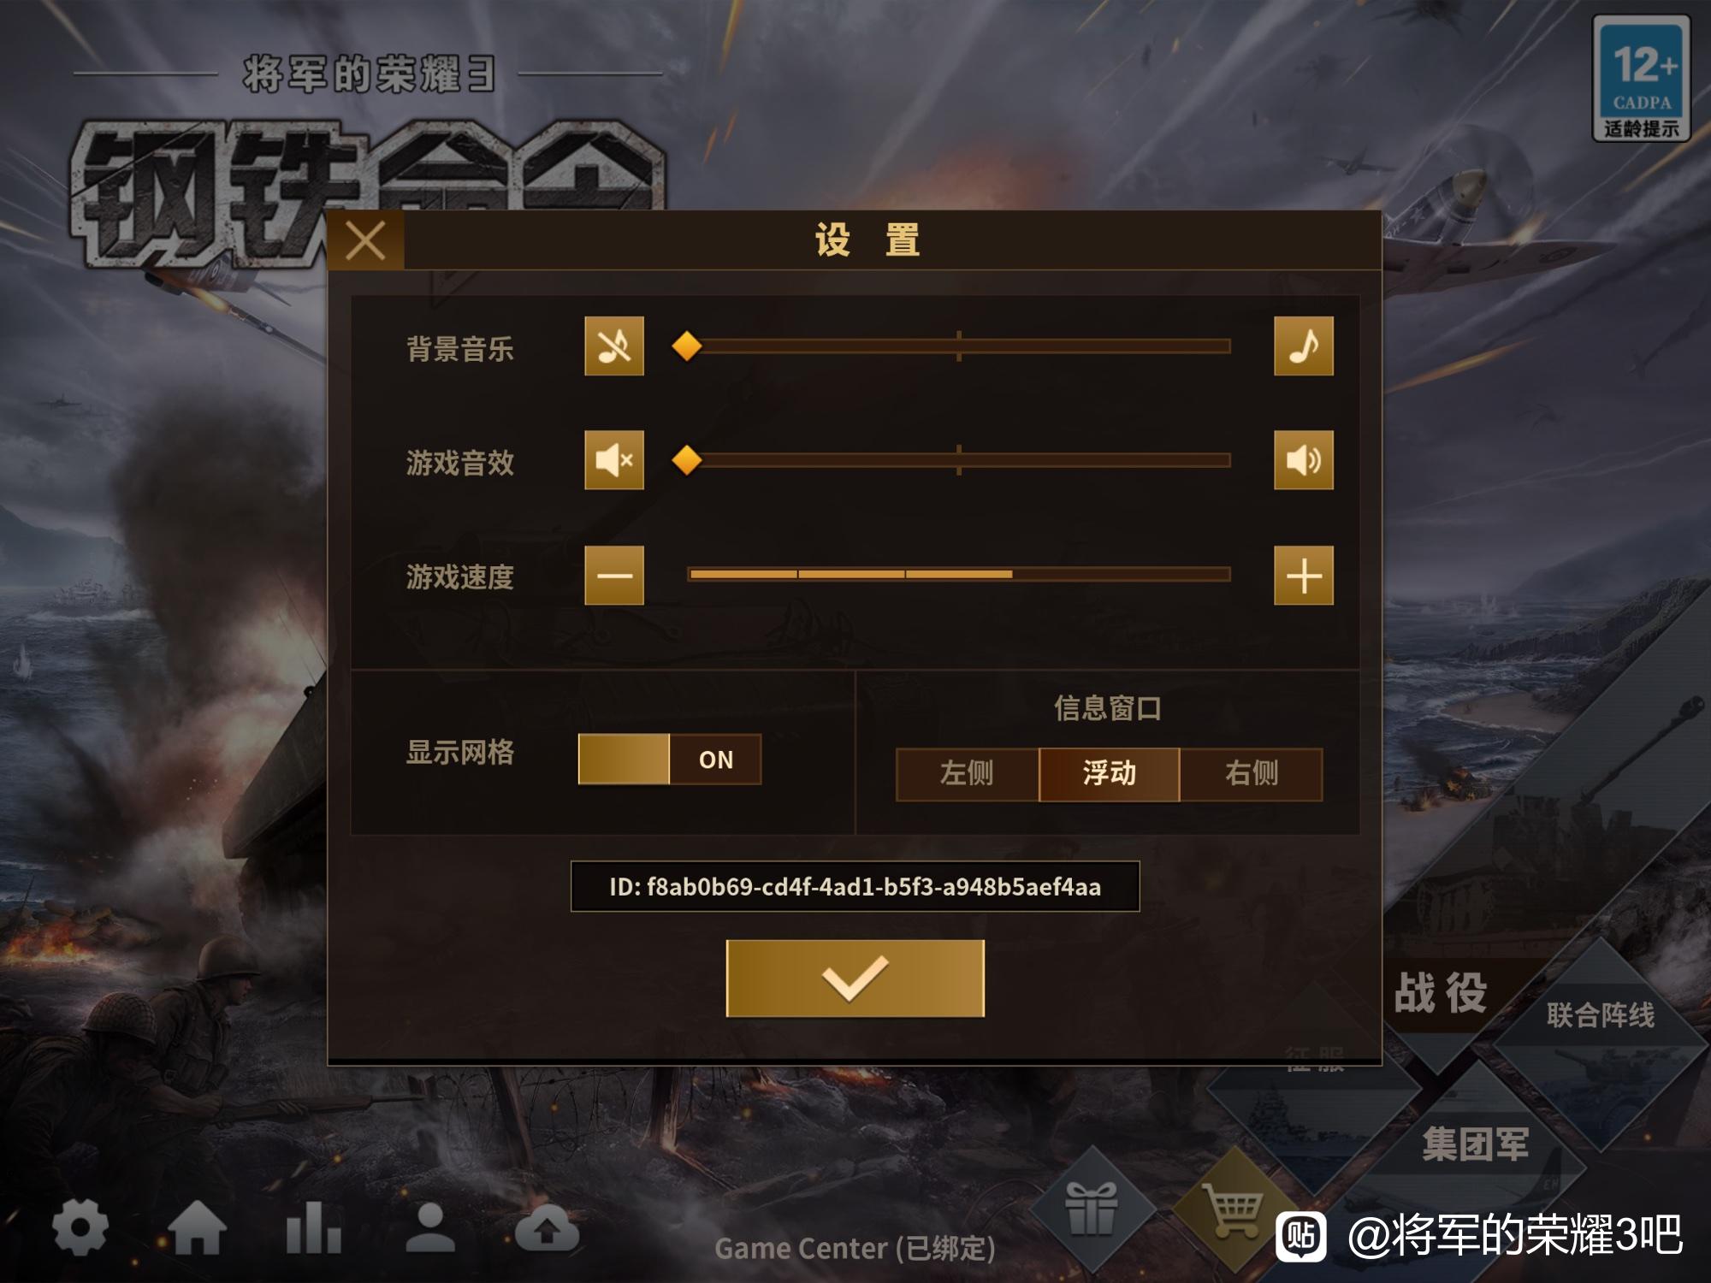Click the user ID text field
Image resolution: width=1711 pixels, height=1283 pixels.
click(x=855, y=887)
